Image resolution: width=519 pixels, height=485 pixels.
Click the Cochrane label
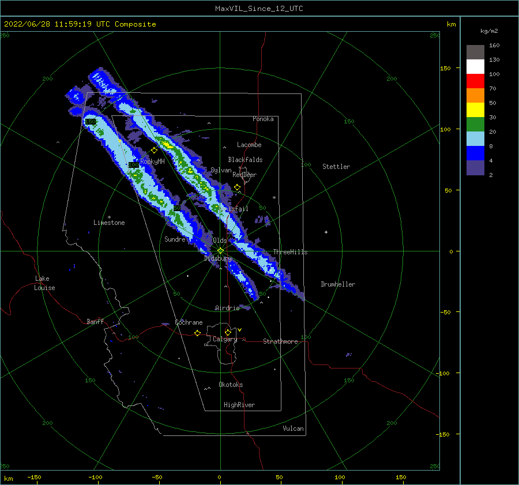[x=189, y=322]
